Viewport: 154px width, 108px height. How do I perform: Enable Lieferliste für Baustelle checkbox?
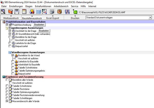[13, 61]
